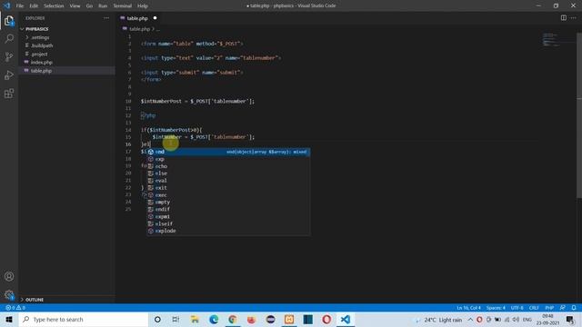Choose 'end' autocomplete suggestion
Screen dimensions: 582x327
(x=228, y=152)
